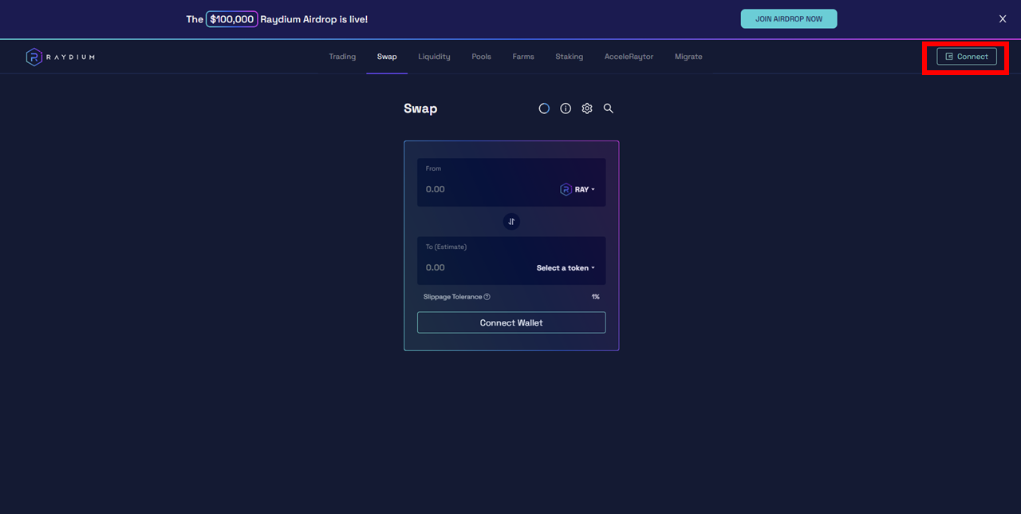This screenshot has width=1021, height=514.
Task: Open the Staking tab
Action: (570, 57)
